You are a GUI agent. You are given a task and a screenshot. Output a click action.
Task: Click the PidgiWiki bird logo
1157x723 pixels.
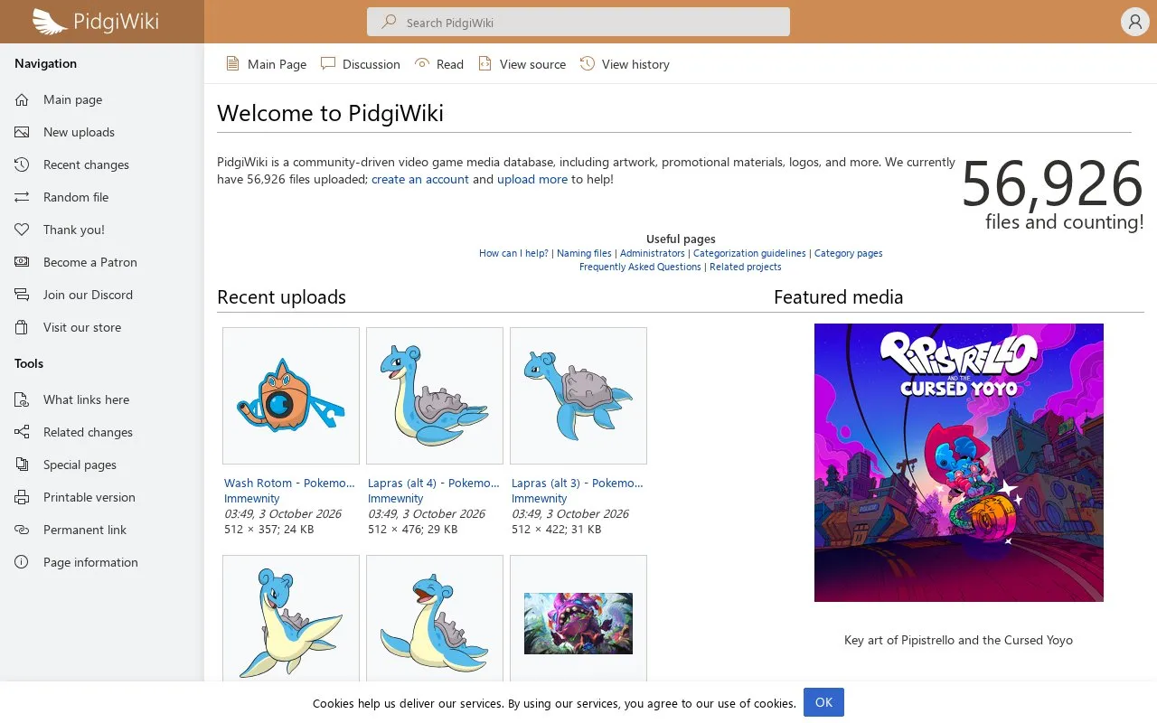tap(50, 22)
